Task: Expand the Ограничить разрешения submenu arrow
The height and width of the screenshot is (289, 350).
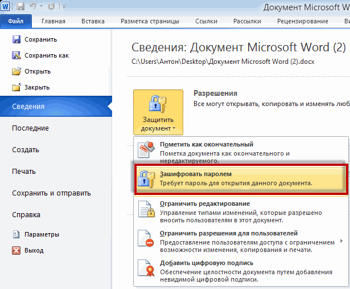Action: [341, 241]
